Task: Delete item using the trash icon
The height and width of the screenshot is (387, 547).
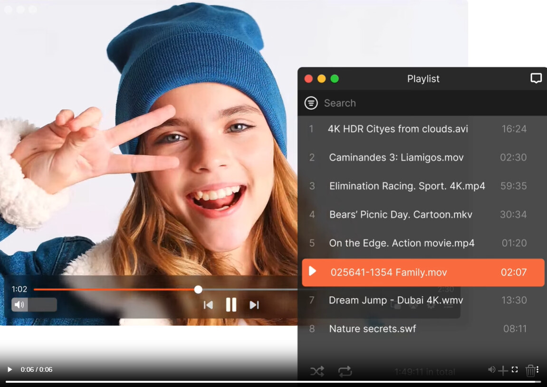Action: click(530, 370)
